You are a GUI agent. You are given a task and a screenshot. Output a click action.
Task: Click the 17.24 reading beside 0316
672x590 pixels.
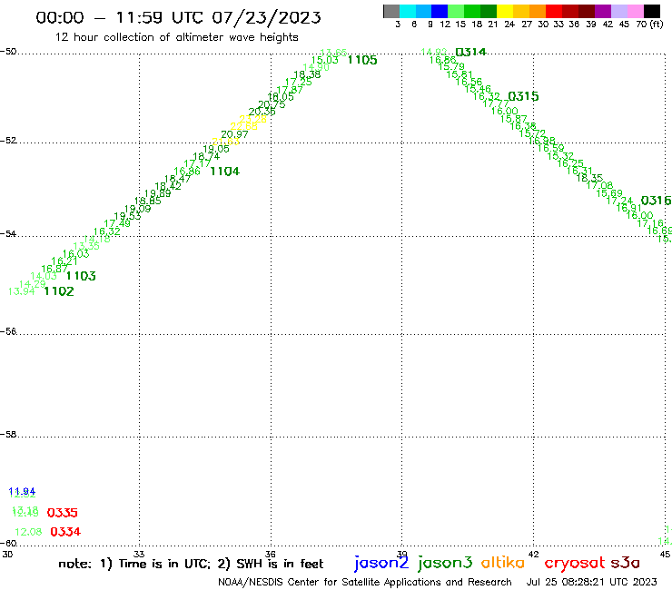point(619,201)
